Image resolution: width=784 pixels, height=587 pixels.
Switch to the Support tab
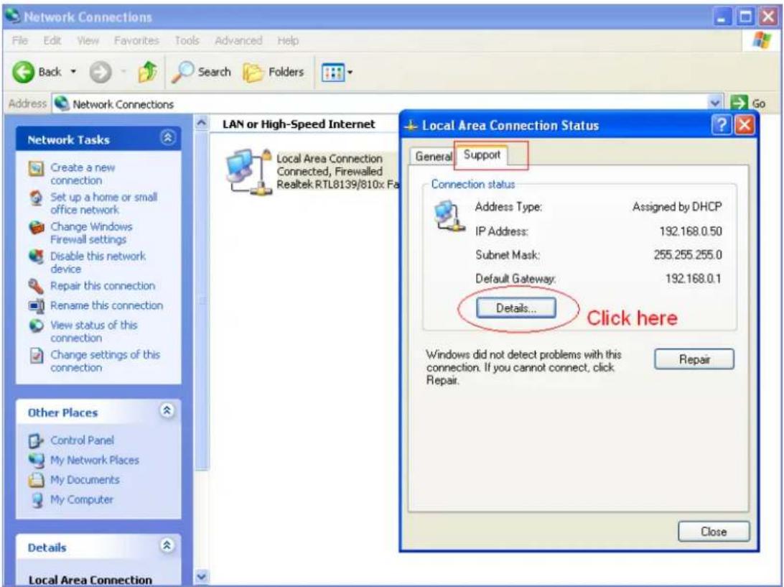coord(482,154)
